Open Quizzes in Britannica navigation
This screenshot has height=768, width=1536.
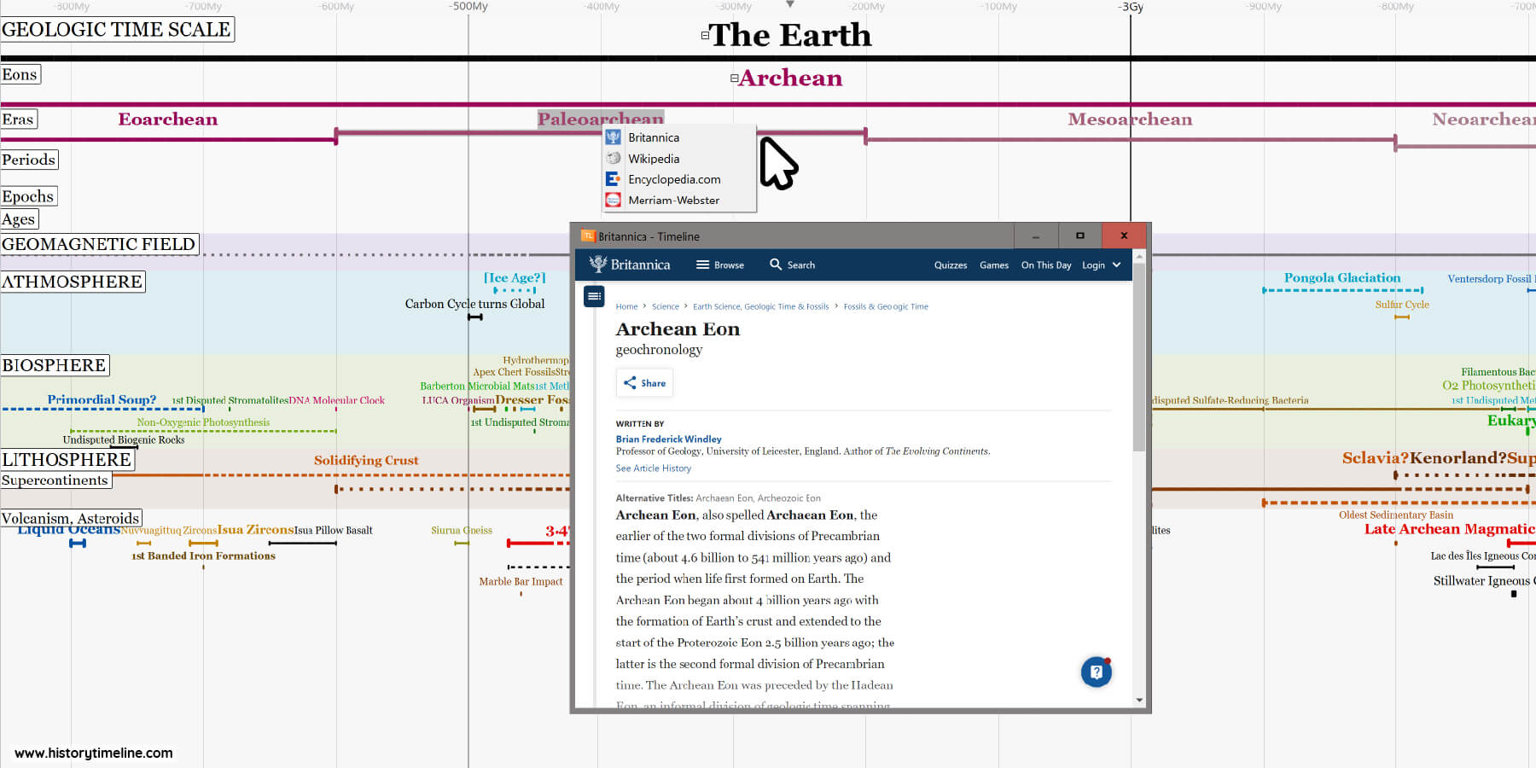(x=951, y=265)
